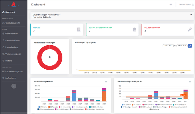The width and height of the screenshot is (195, 114).
Task: Collapse the sidebar with the round arrow button
Action: (x=14, y=86)
